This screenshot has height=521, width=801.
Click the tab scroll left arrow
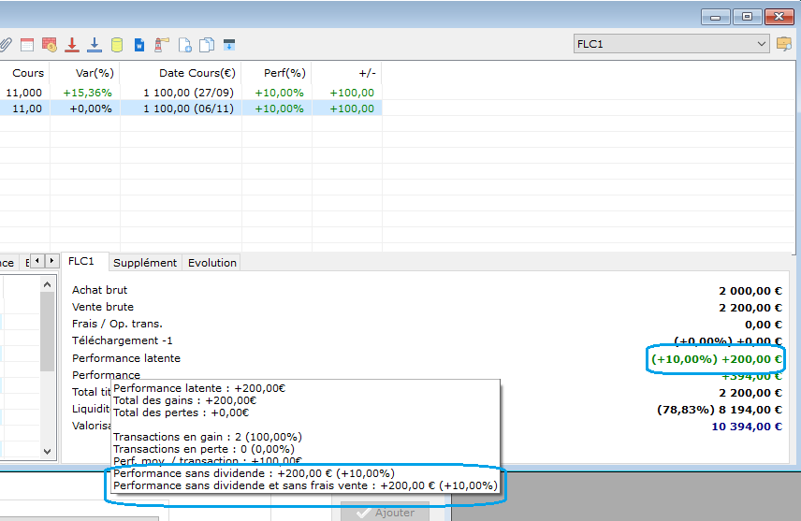pyautogui.click(x=36, y=261)
